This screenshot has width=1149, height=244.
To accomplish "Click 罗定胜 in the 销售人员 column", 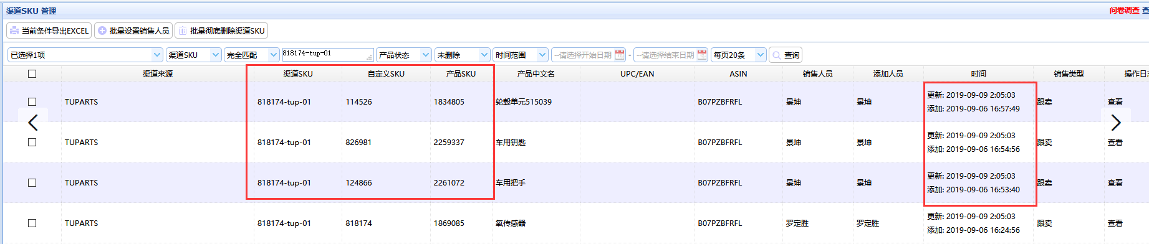I will 797,223.
